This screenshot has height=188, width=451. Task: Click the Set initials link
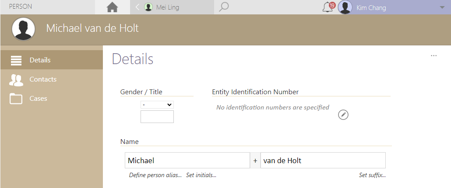point(201,175)
